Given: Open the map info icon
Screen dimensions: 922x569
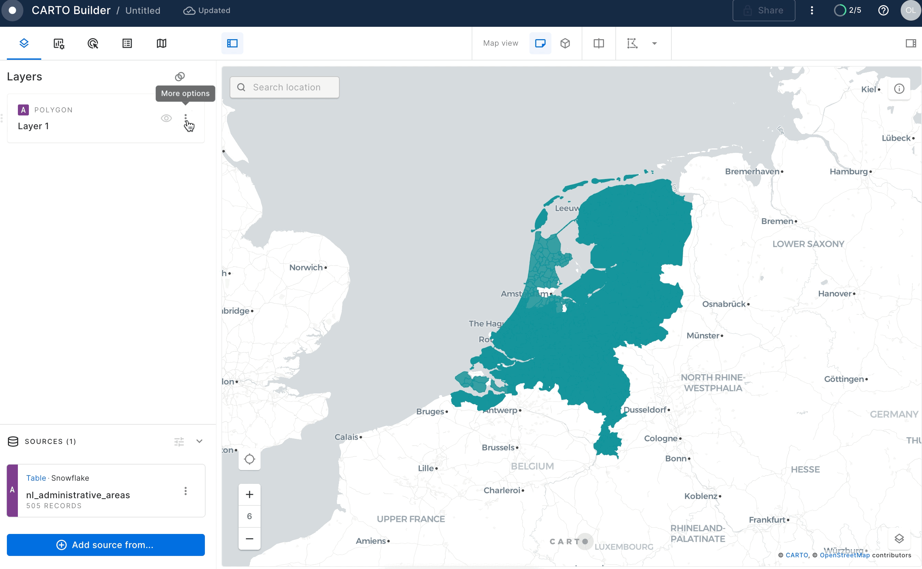Looking at the screenshot, I should tap(899, 88).
